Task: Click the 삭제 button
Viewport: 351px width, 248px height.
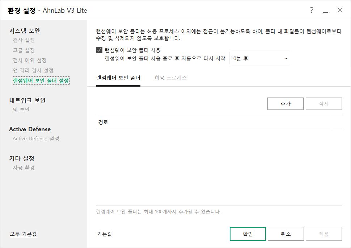Action: coord(324,104)
